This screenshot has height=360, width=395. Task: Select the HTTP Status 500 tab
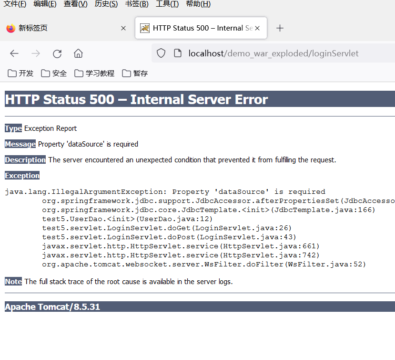click(201, 28)
